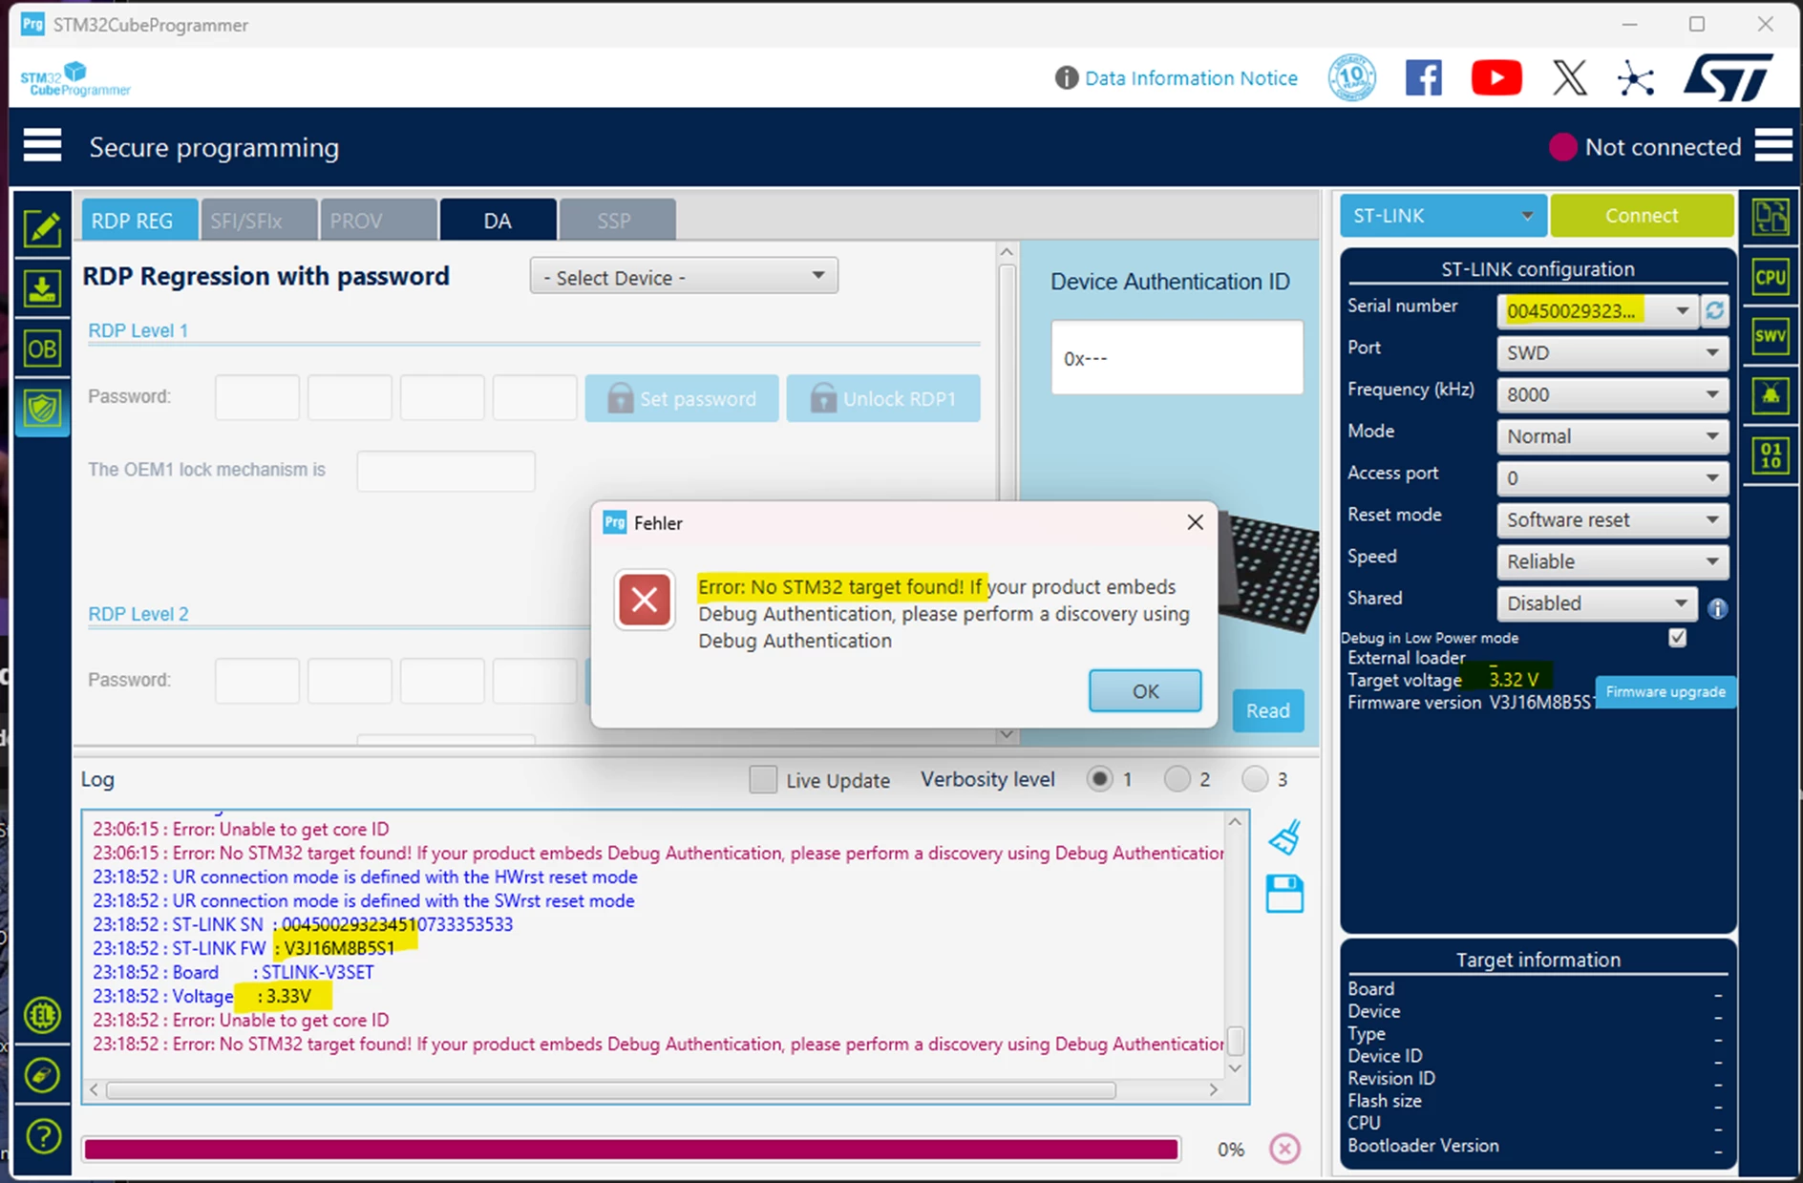The height and width of the screenshot is (1183, 1803).
Task: Open the Shared Disabled dropdown
Action: tap(1597, 603)
